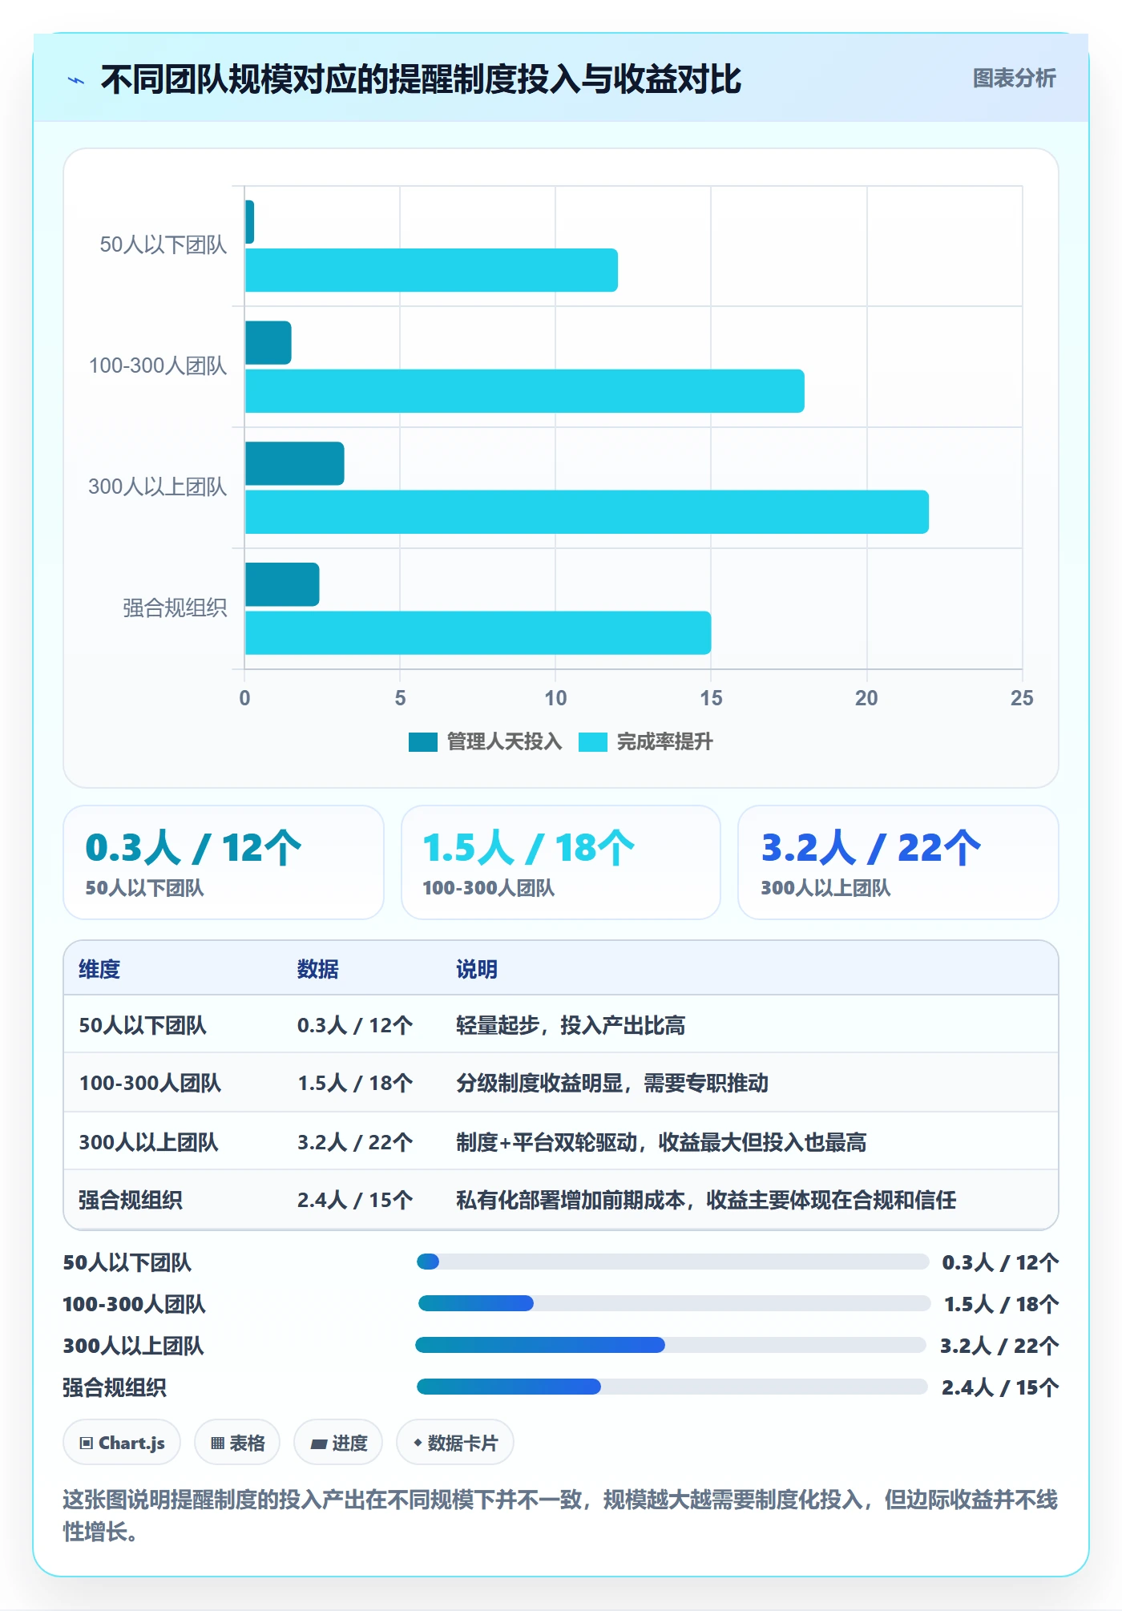Select the 1.5人 / 18个 data card
The height and width of the screenshot is (1611, 1122).
click(x=561, y=862)
